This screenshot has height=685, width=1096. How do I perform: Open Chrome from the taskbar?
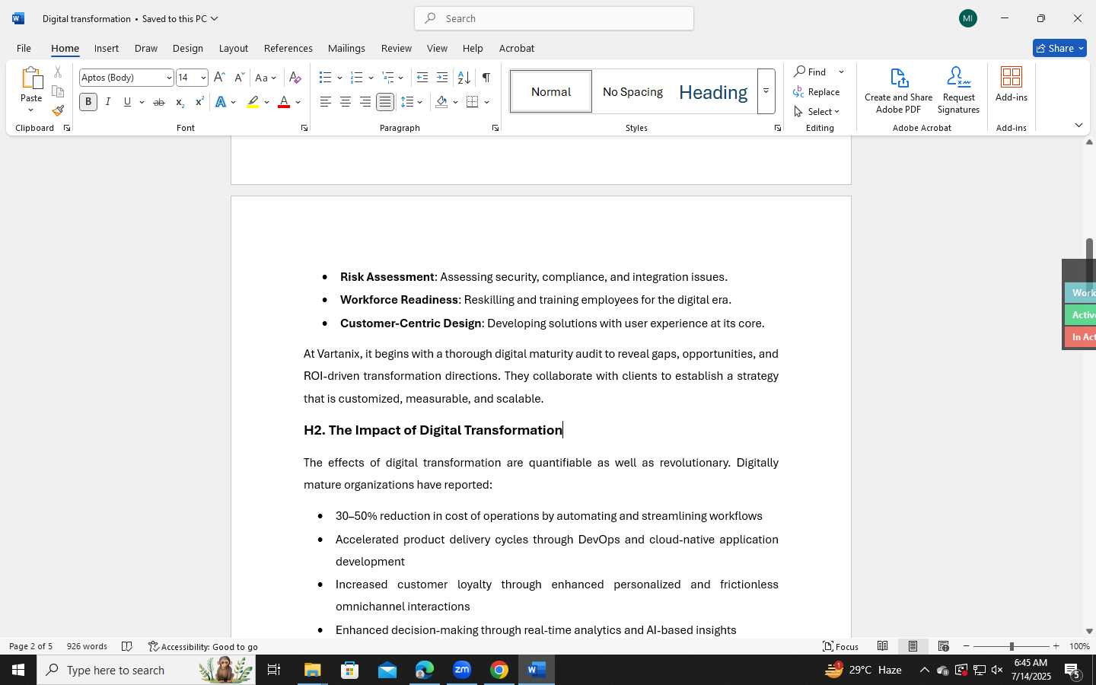(499, 670)
